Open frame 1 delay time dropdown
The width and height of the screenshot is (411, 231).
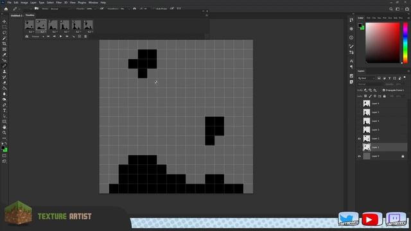(x=31, y=31)
